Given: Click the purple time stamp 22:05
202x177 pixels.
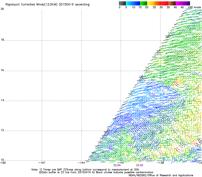Looking at the screenshot, I should pyautogui.click(x=140, y=165).
